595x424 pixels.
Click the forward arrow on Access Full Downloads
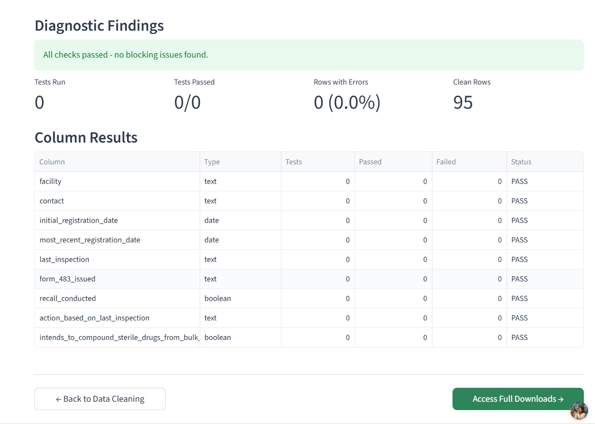point(561,398)
